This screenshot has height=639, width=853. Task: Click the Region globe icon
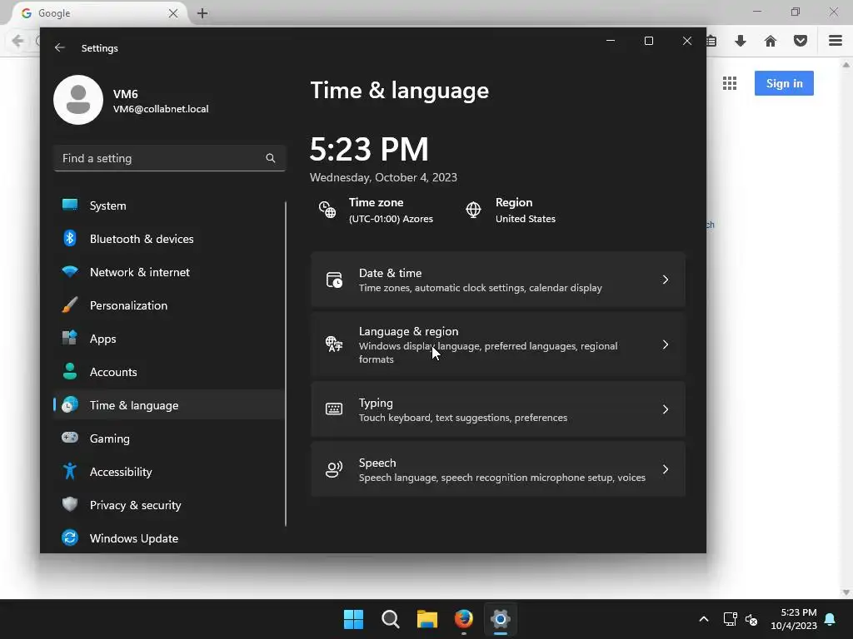click(x=473, y=210)
